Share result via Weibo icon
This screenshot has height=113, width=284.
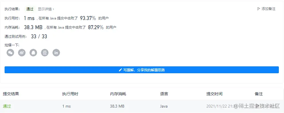click(x=22, y=53)
